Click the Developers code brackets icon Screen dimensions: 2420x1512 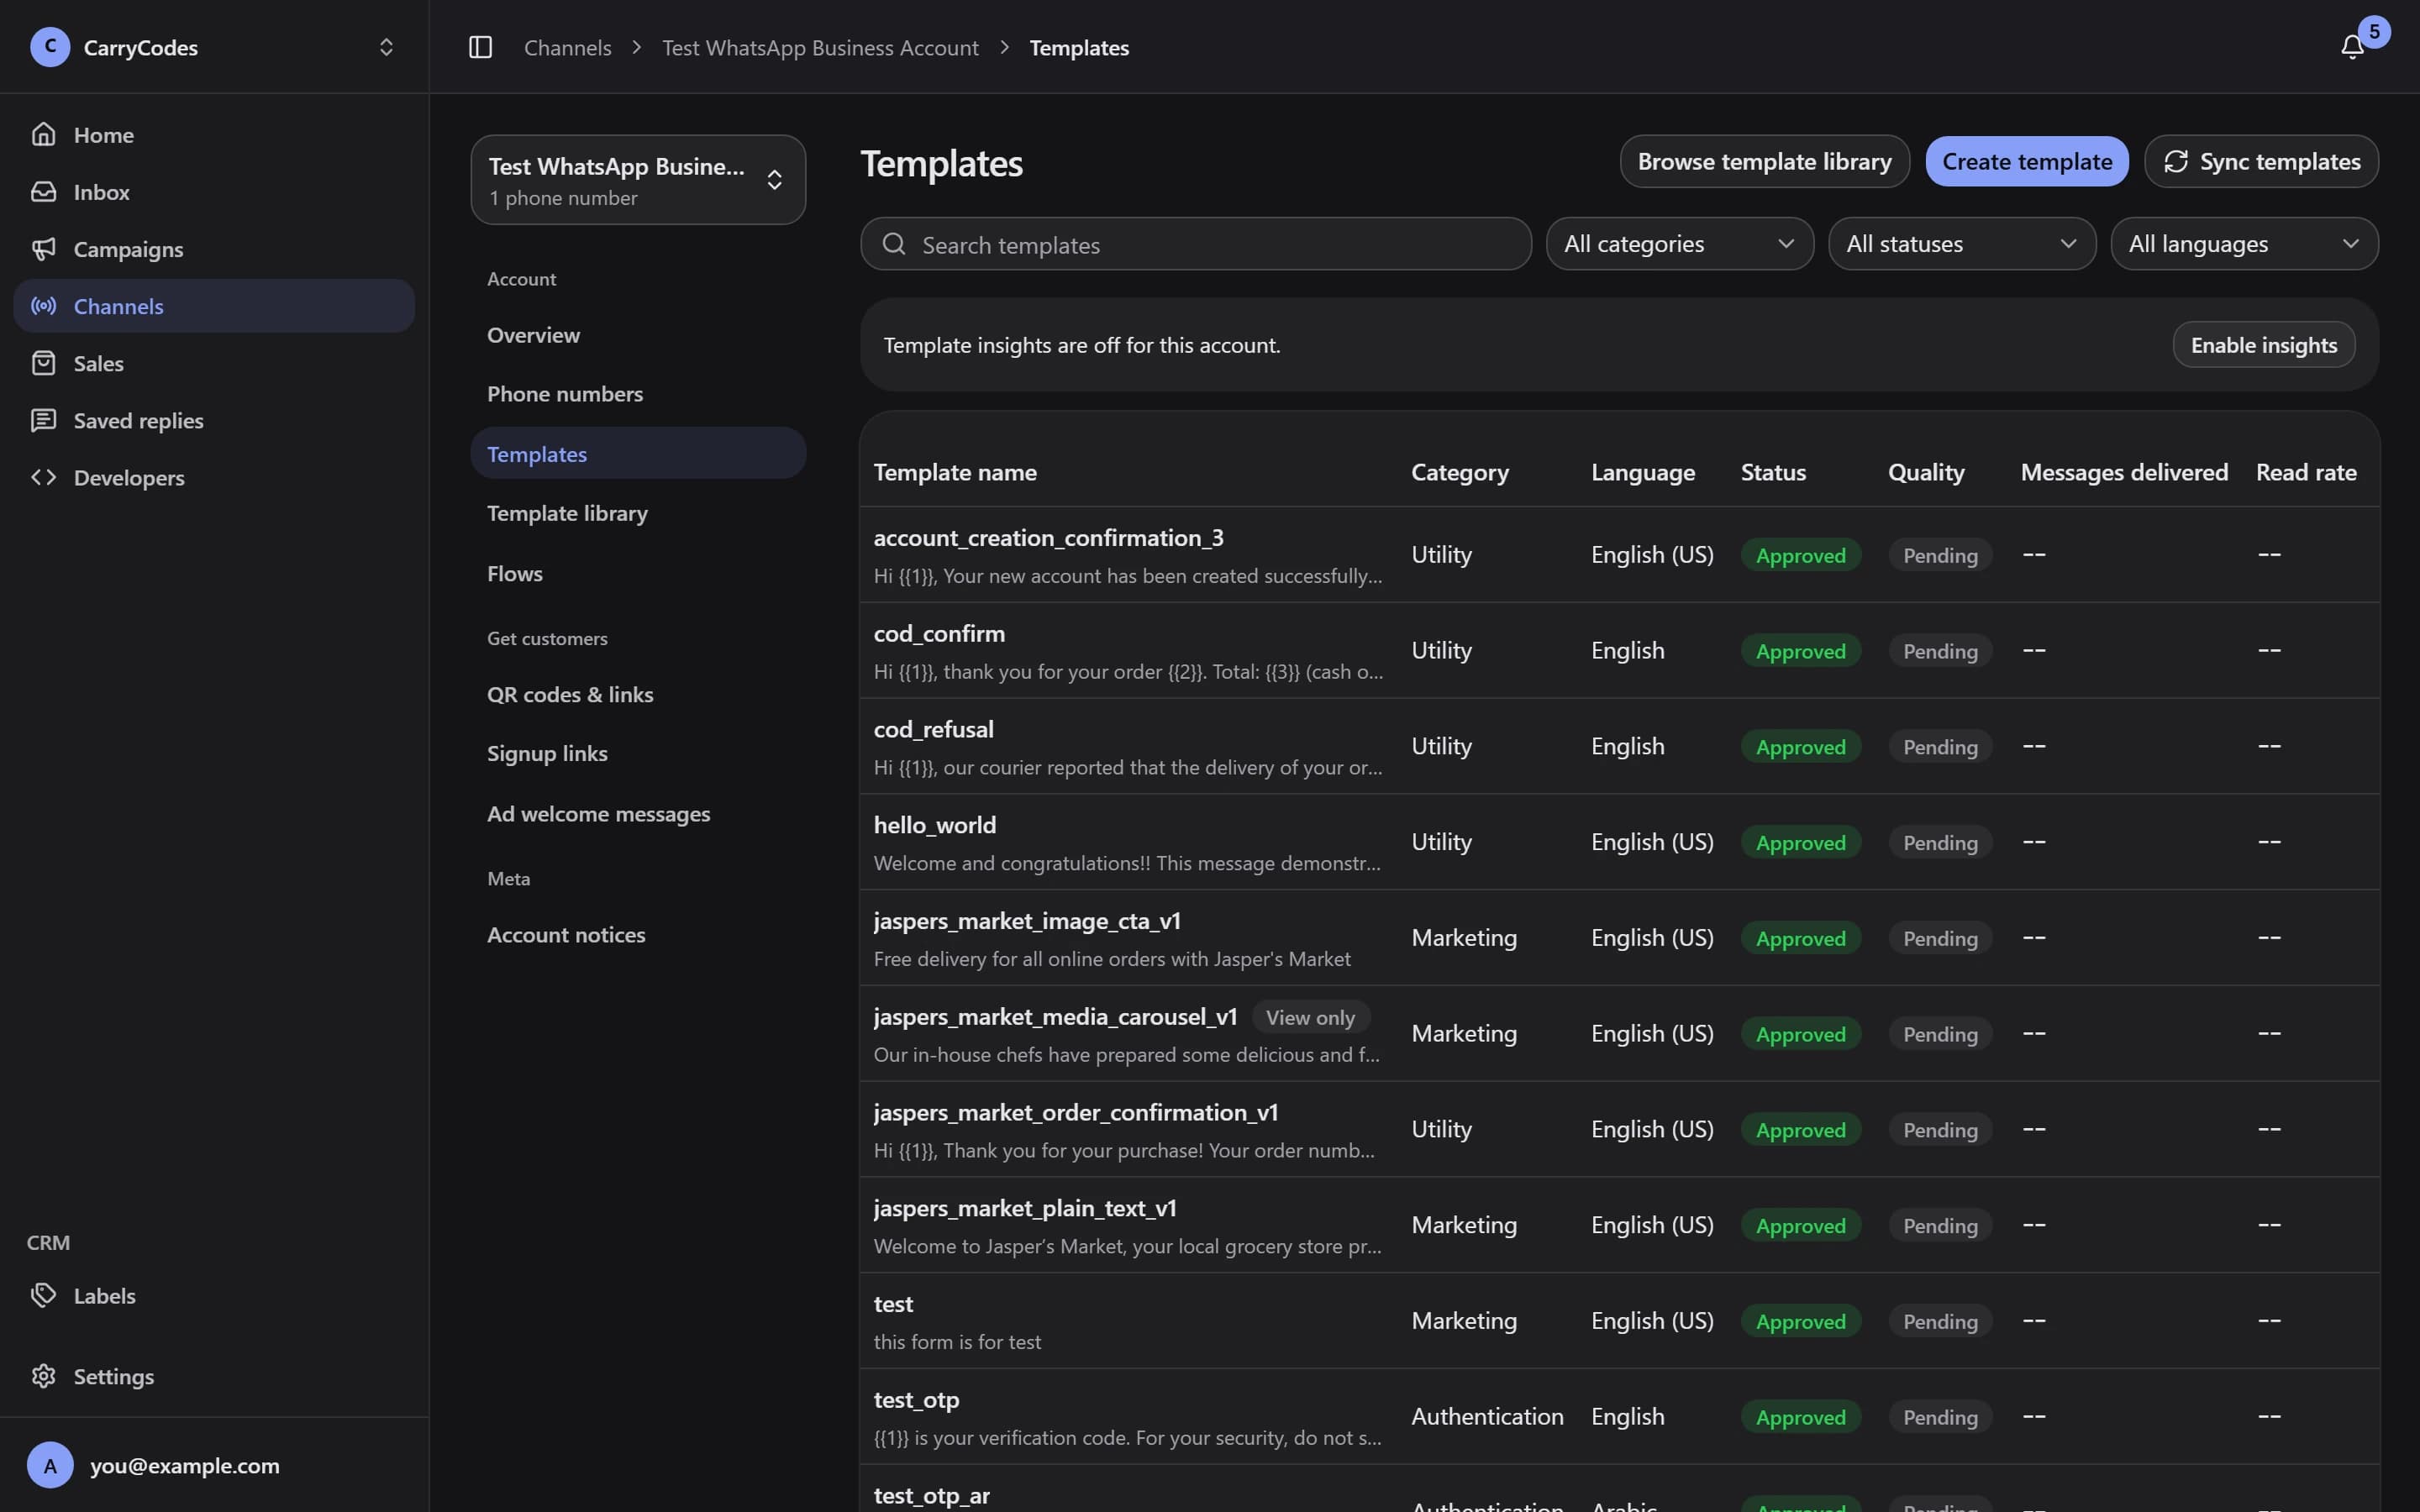pyautogui.click(x=43, y=477)
